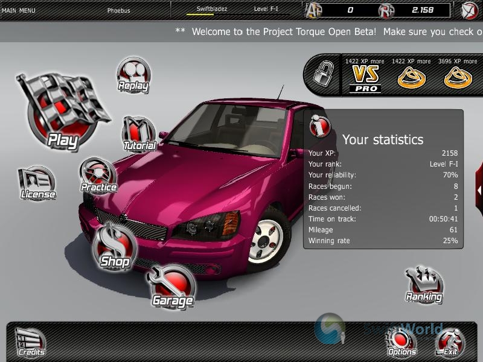Click the statistics info icon
The width and height of the screenshot is (483, 362).
[x=319, y=126]
